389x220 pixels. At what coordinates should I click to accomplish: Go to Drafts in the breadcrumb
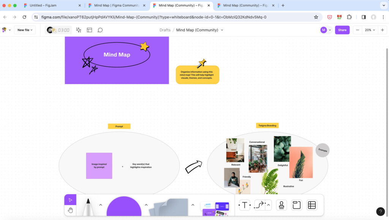click(165, 30)
